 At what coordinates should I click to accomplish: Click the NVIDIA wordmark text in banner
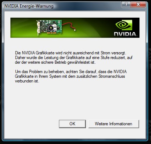coord(125,34)
